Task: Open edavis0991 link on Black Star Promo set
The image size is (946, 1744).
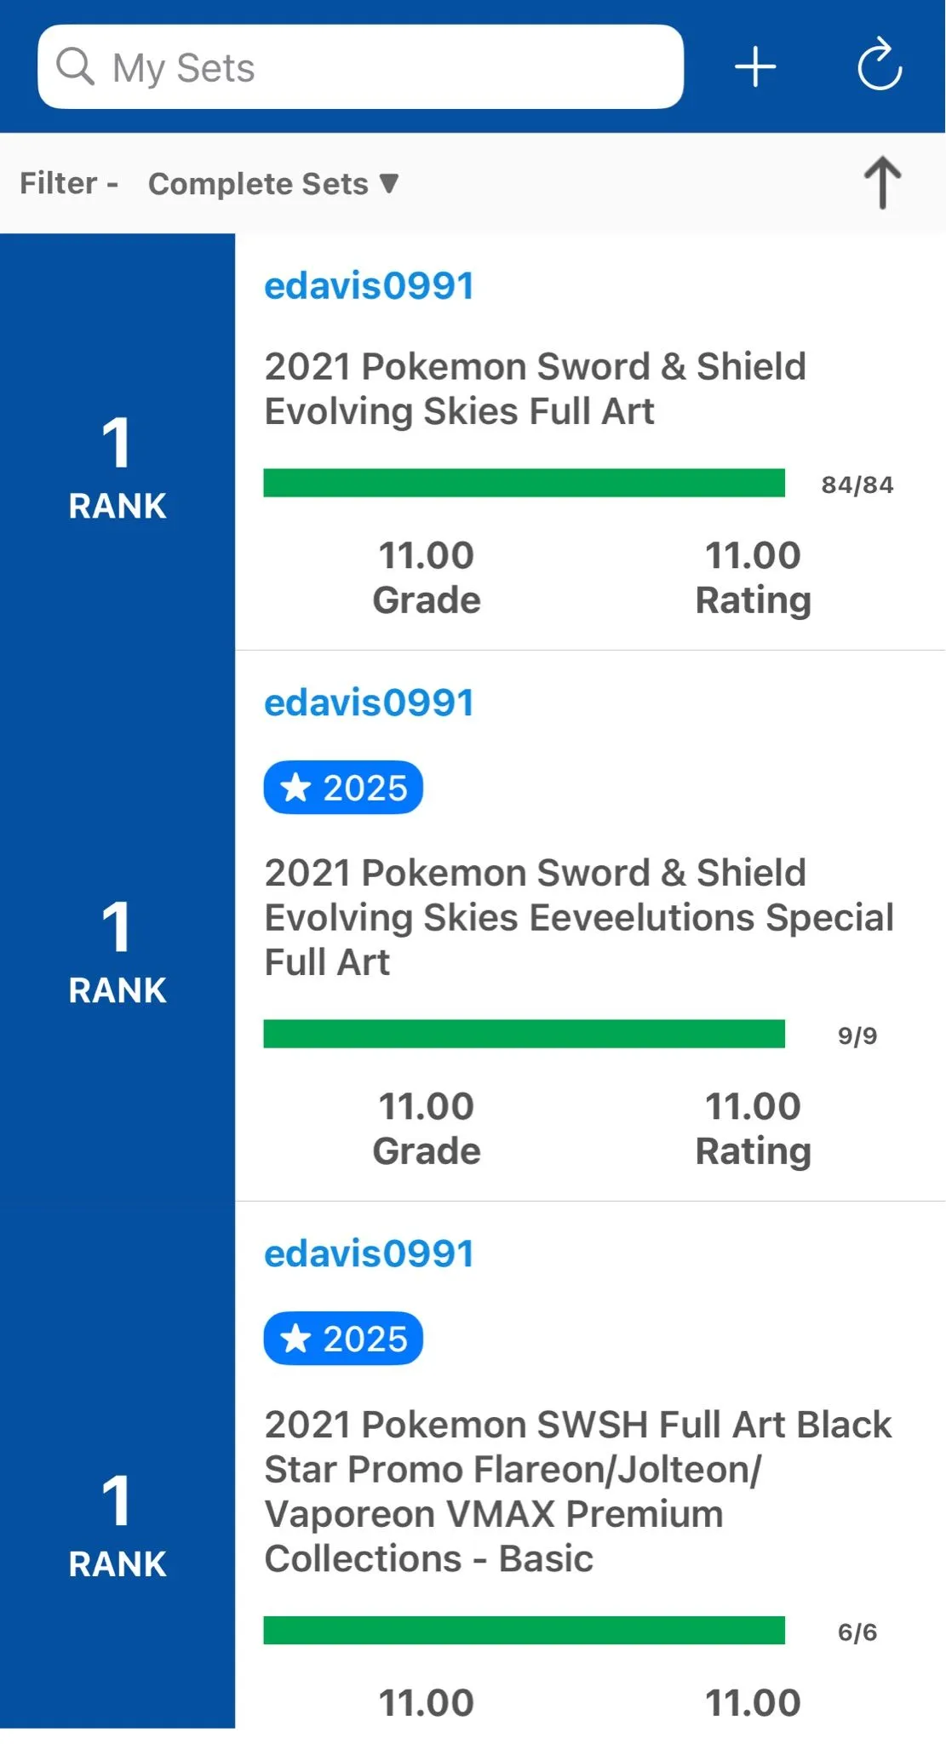Action: (369, 1253)
